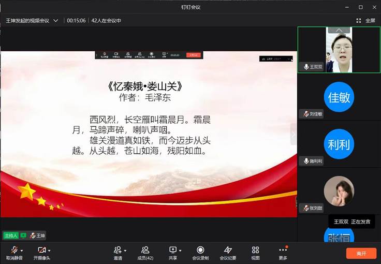This screenshot has width=381, height=264.
Task: Open the 更多 more options menu
Action: pyautogui.click(x=283, y=250)
